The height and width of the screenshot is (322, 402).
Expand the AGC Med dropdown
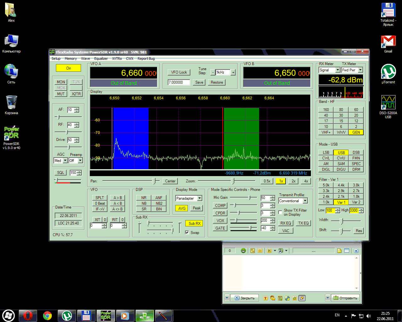[x=65, y=161]
